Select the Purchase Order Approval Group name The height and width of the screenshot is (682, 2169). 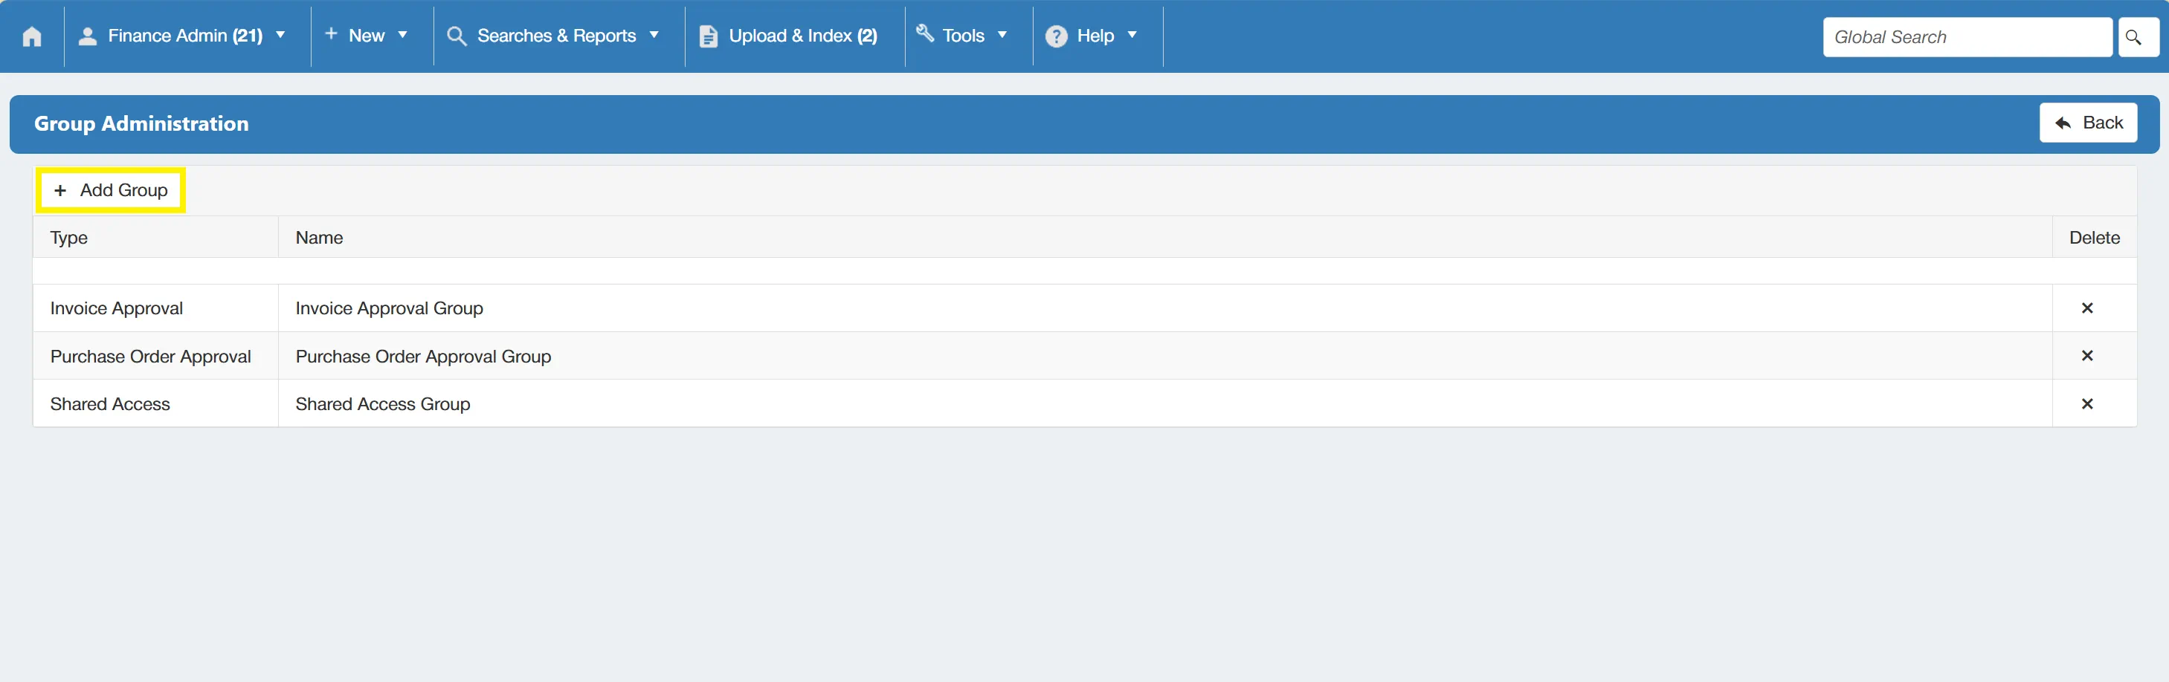pyautogui.click(x=422, y=357)
